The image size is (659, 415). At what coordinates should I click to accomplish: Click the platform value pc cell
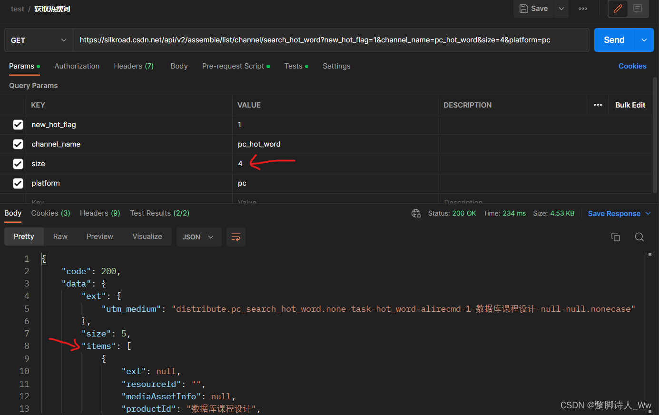coord(335,183)
